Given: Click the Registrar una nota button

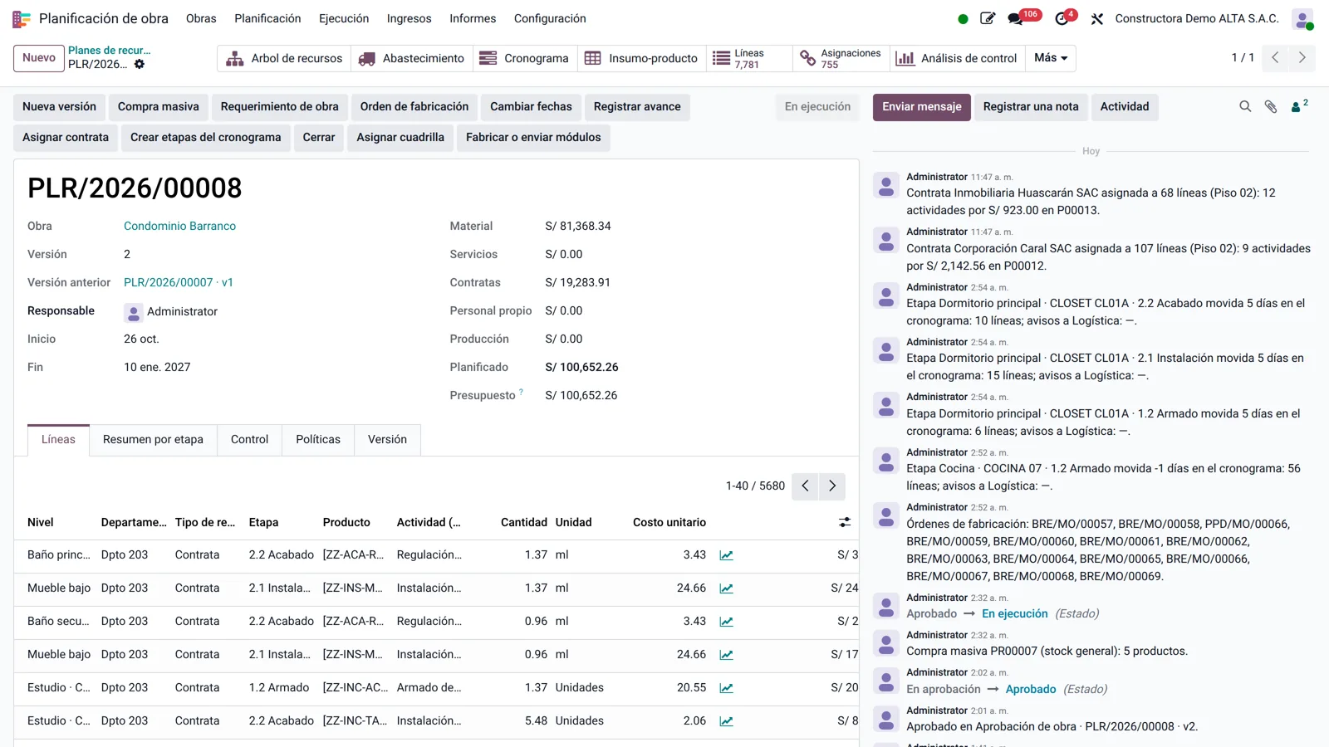Looking at the screenshot, I should point(1031,107).
